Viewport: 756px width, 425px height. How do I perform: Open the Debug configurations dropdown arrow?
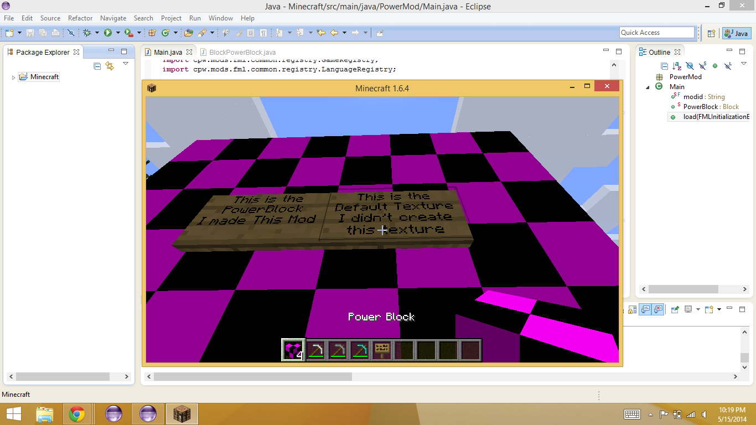click(x=97, y=33)
